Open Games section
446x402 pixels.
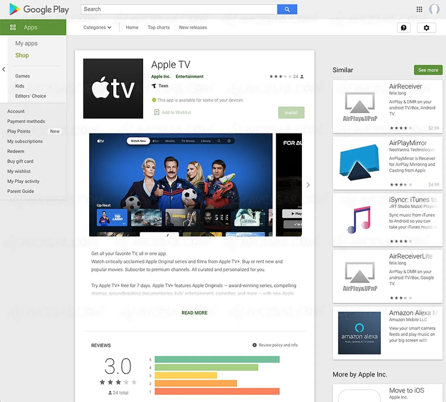coord(23,76)
